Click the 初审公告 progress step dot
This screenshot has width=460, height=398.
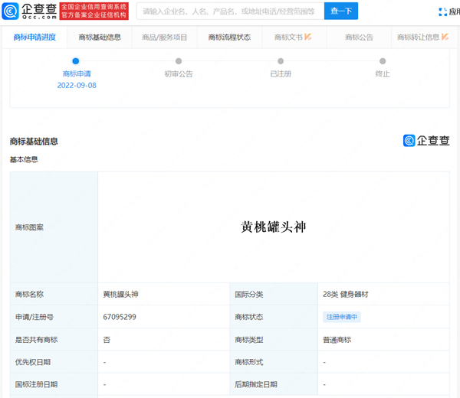(x=179, y=61)
